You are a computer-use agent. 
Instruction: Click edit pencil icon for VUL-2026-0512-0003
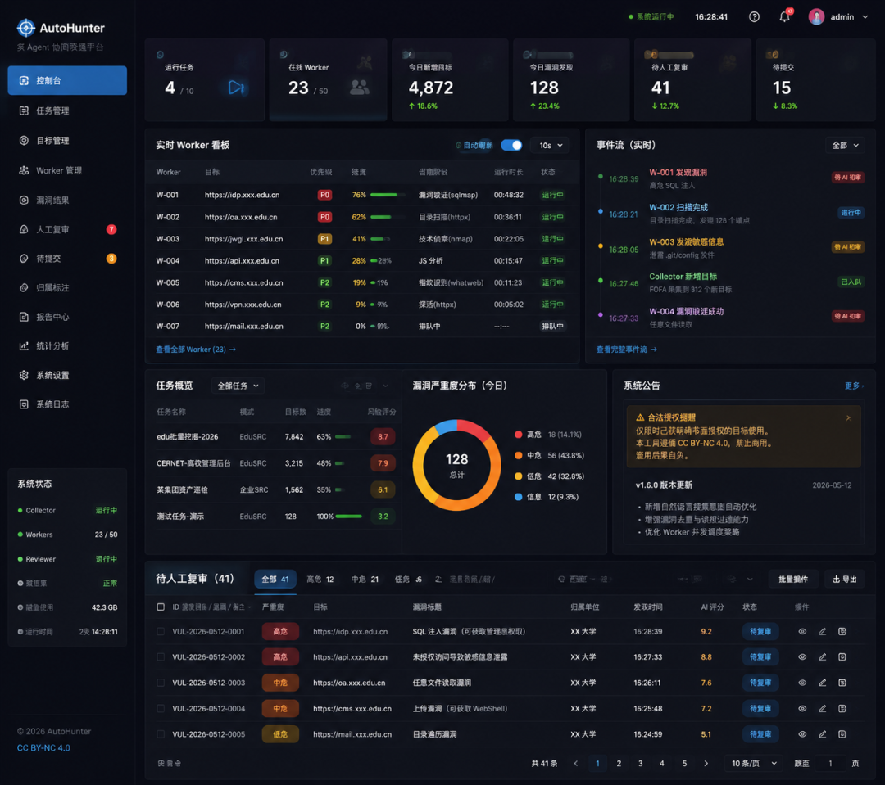[x=823, y=683]
